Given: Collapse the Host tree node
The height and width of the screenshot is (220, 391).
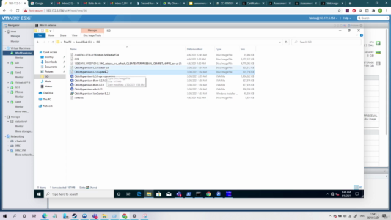Looking at the screenshot, I should coord(5,32).
